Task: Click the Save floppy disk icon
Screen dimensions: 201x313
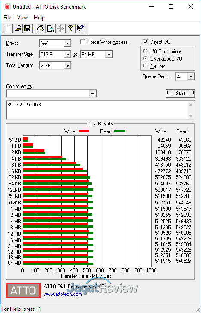Action: click(x=27, y=28)
